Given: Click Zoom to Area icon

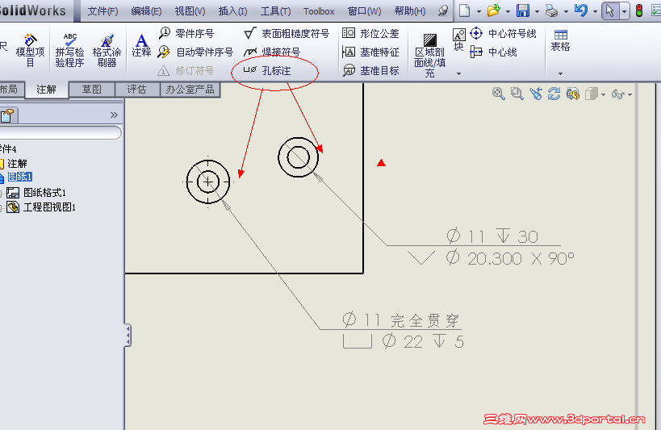Looking at the screenshot, I should click(x=517, y=94).
